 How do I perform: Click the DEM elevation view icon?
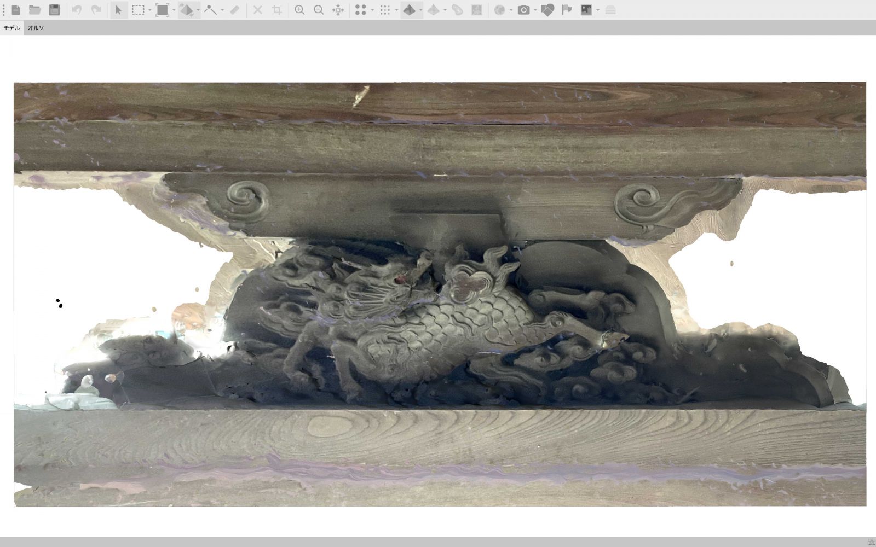click(457, 10)
